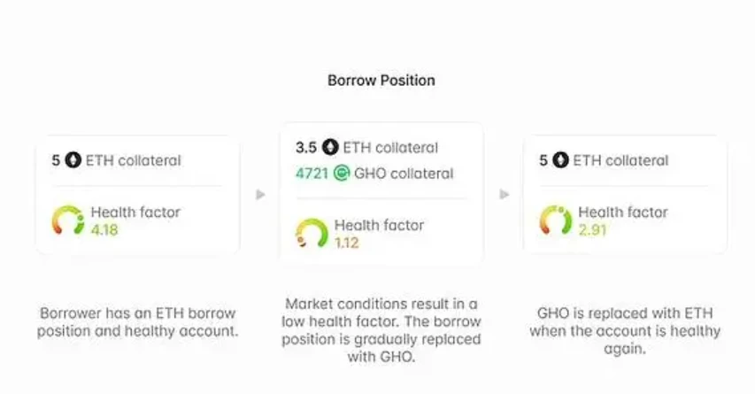
Task: Click the 1.12 health factor gauge
Action: (312, 234)
